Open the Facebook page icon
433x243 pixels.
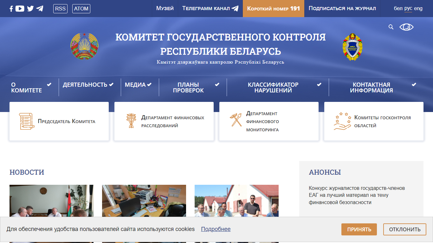coord(11,9)
